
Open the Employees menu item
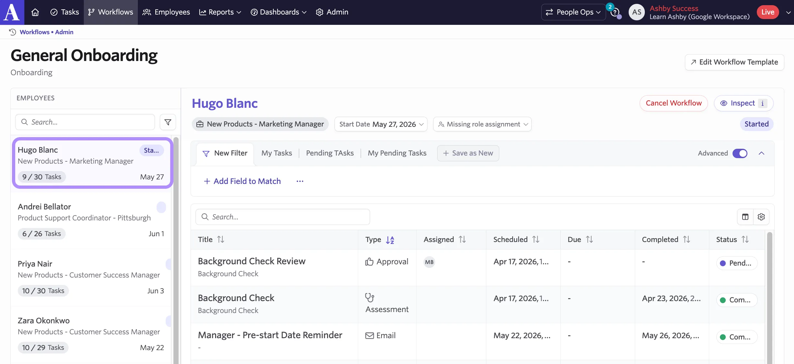[x=166, y=12]
